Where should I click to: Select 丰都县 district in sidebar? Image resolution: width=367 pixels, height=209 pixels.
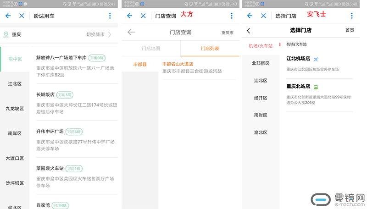click(x=139, y=65)
